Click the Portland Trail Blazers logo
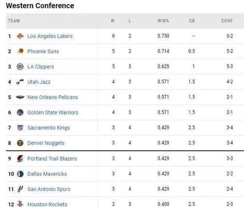Screen dimensions: 244x207 point(20,158)
